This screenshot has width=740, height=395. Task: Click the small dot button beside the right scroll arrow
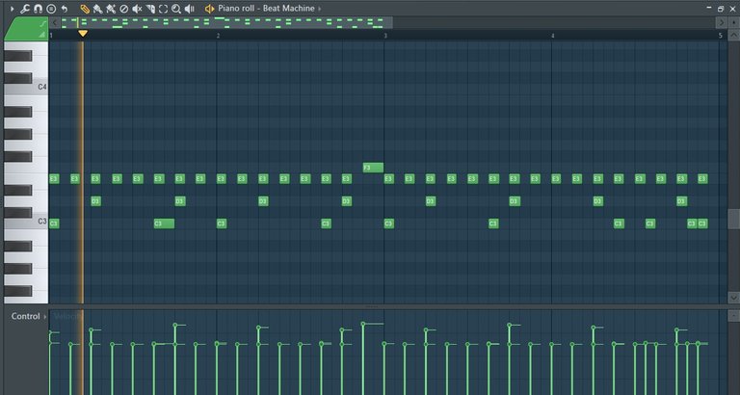pyautogui.click(x=733, y=22)
